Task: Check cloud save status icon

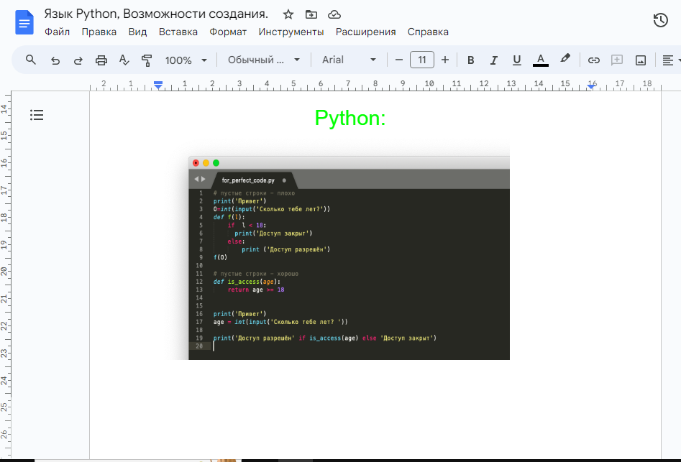Action: coord(334,15)
